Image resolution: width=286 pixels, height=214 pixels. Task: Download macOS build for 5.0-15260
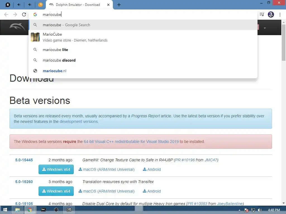(106, 191)
